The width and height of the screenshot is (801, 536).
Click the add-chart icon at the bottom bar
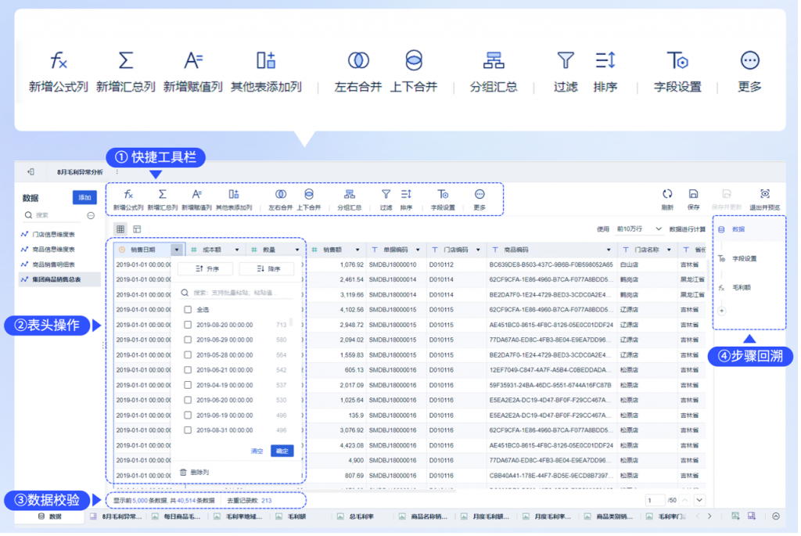click(735, 516)
